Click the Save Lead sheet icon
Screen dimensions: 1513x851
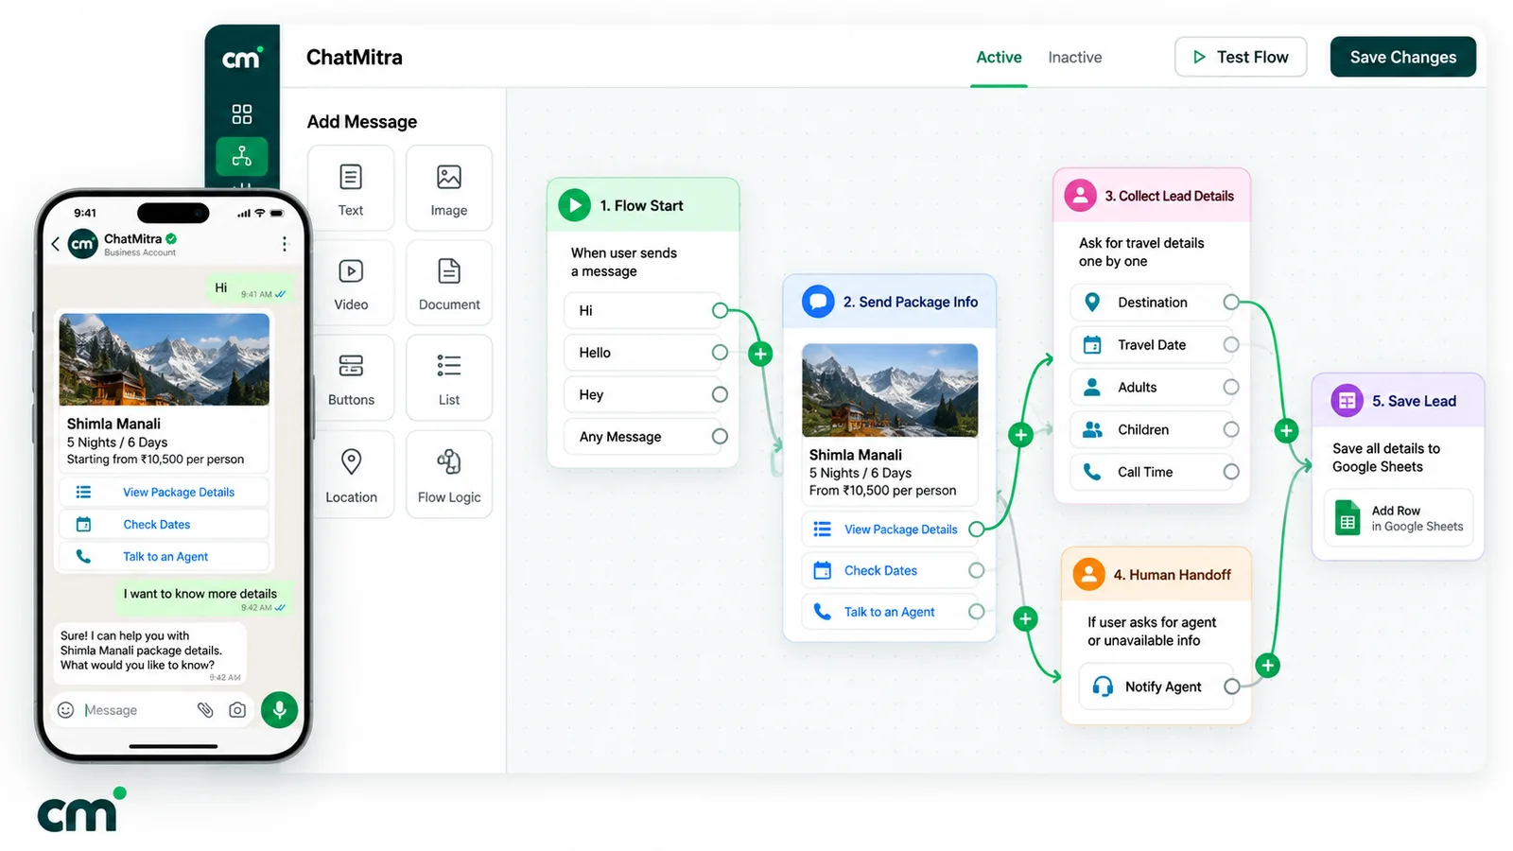1347,401
